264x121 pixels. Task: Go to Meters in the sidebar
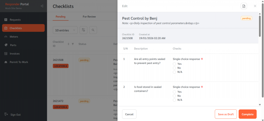coord(14,36)
